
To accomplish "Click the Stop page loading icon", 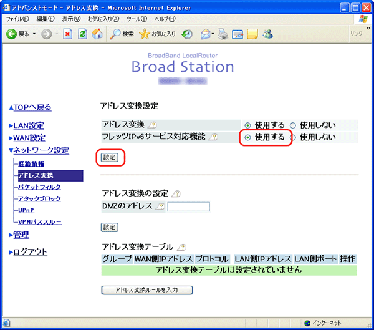I will click(x=68, y=34).
